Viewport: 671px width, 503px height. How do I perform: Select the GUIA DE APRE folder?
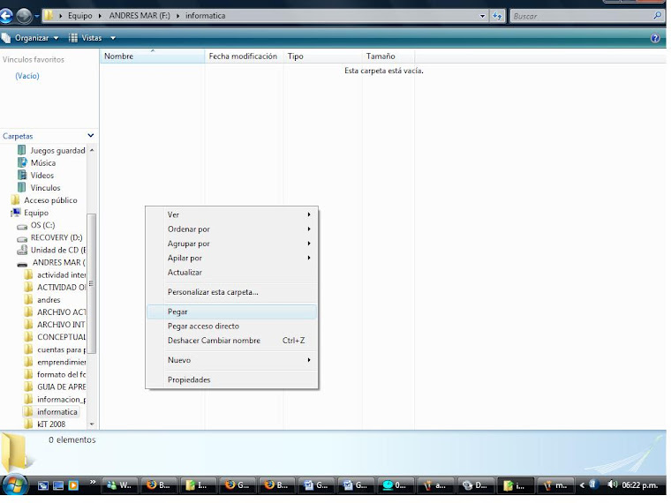55,387
